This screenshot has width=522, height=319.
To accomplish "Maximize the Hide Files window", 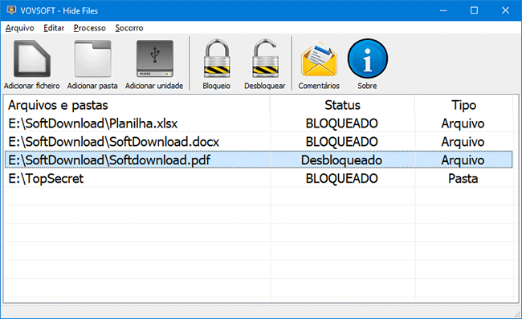I will click(474, 10).
